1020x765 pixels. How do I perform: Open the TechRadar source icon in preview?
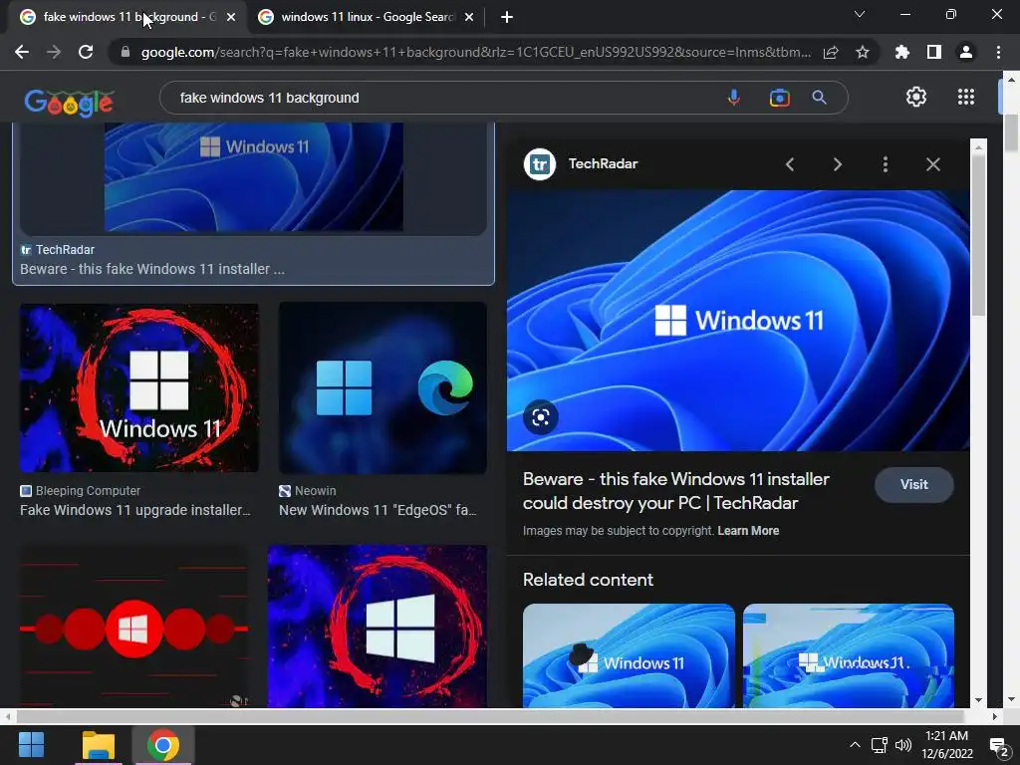539,164
